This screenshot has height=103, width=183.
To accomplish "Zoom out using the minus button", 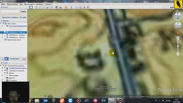I will point(178,54).
